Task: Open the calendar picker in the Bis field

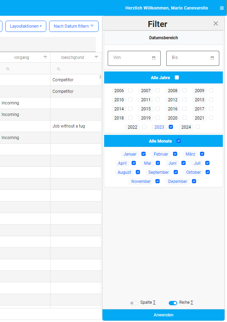Action: click(x=212, y=58)
